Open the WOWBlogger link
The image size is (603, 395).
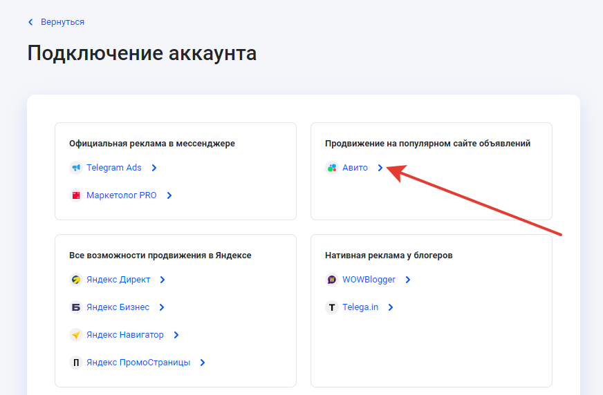pyautogui.click(x=369, y=280)
